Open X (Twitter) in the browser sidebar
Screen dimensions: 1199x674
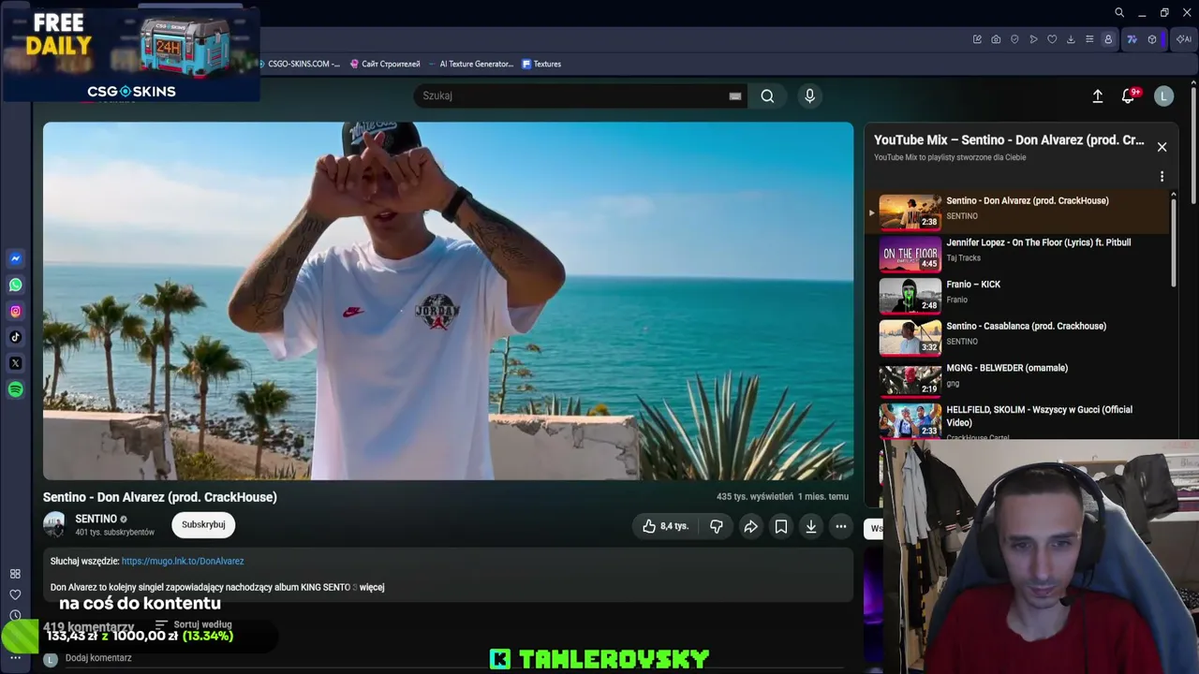15,363
